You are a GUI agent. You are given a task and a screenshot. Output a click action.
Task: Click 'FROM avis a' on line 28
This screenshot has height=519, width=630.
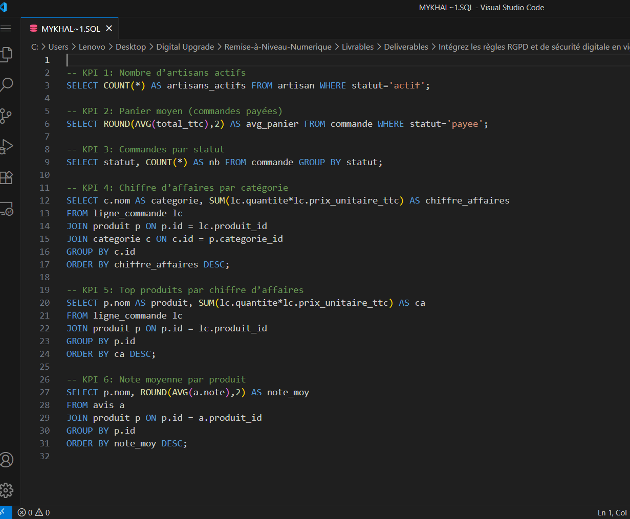(96, 405)
